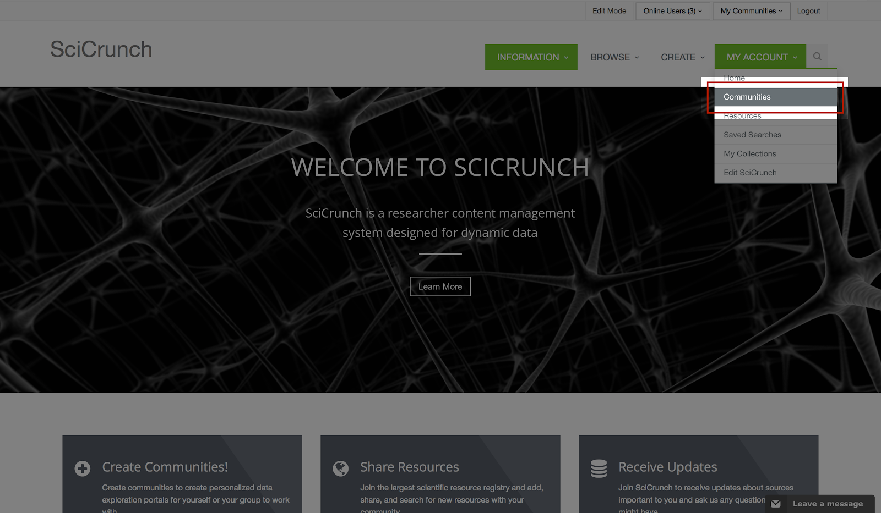Click the database icon beside Receive Updates
Viewport: 881px width, 513px height.
(x=599, y=468)
